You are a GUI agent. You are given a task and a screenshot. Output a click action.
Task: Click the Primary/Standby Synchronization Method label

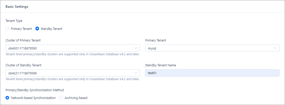pyautogui.click(x=35, y=90)
